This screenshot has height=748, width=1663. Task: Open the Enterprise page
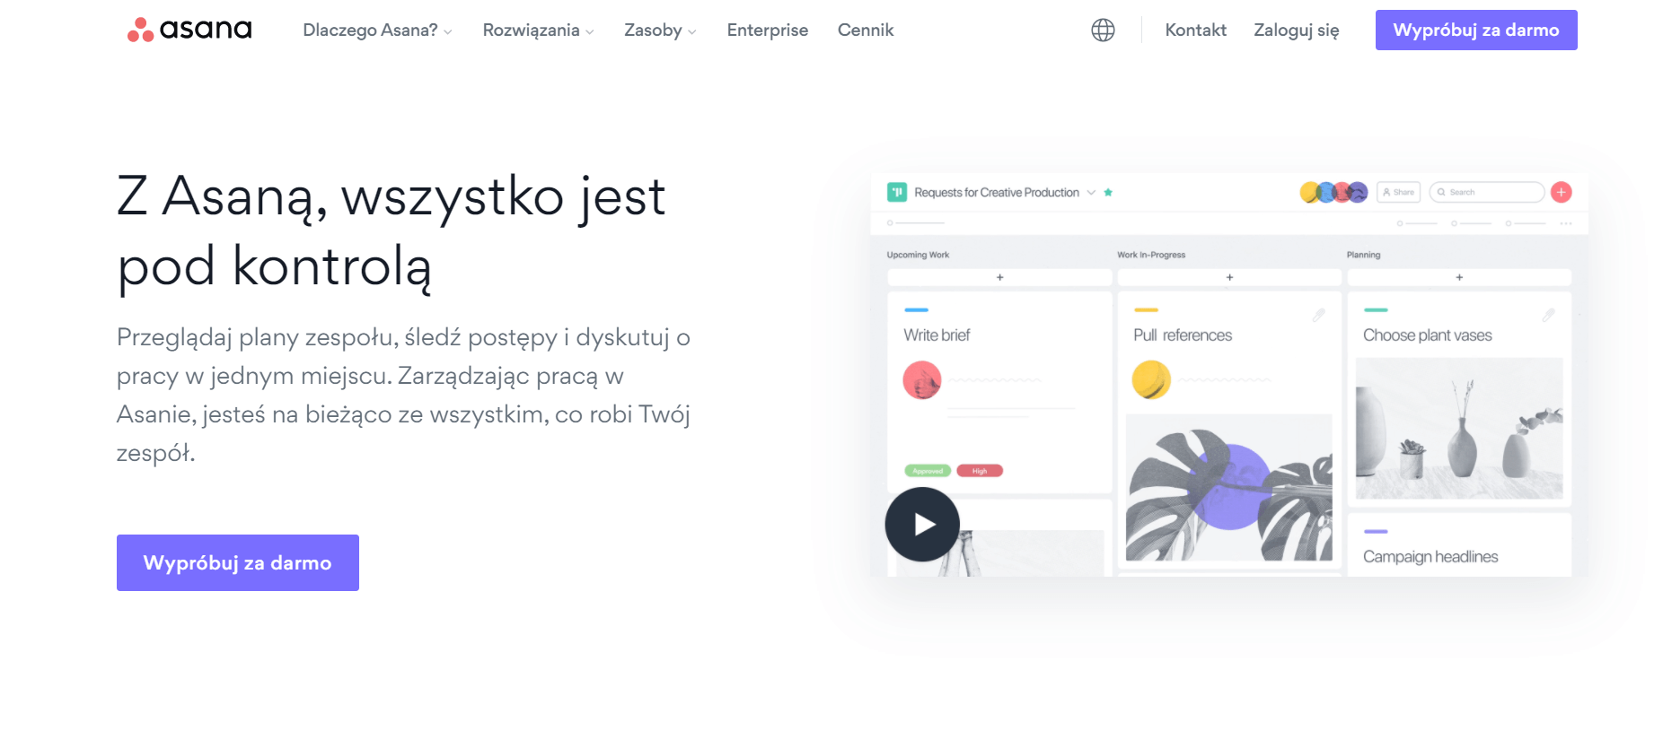click(x=767, y=30)
